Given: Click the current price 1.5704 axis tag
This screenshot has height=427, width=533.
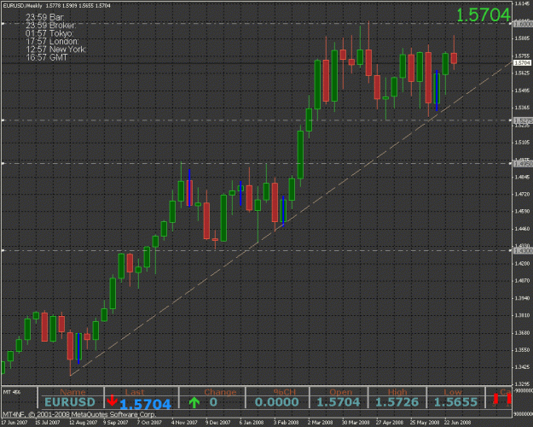Looking at the screenshot, I should click(522, 63).
